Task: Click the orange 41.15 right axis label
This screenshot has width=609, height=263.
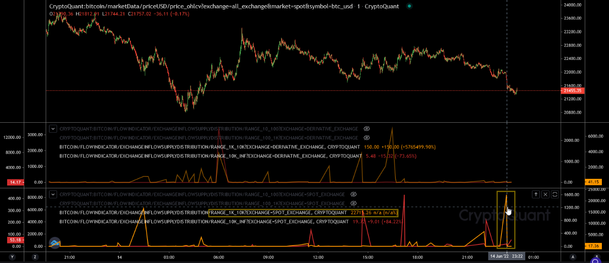Action: coord(592,182)
